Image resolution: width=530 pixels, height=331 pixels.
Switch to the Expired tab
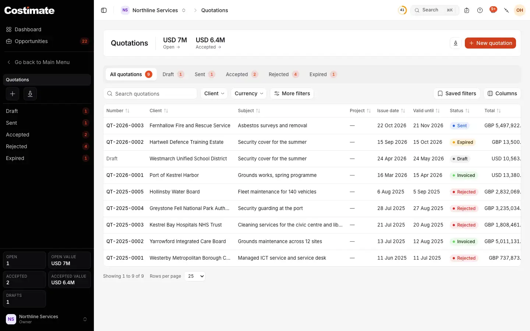323,74
